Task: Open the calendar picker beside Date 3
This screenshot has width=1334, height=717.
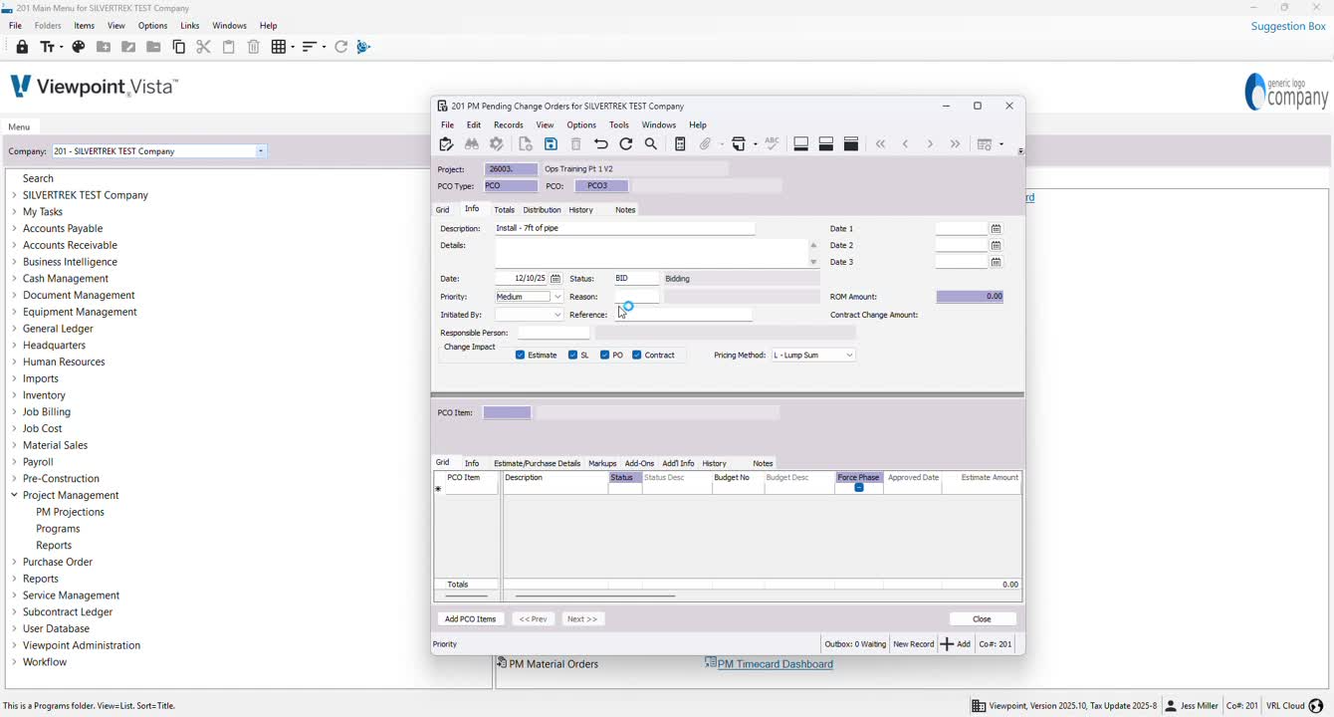Action: 996,262
